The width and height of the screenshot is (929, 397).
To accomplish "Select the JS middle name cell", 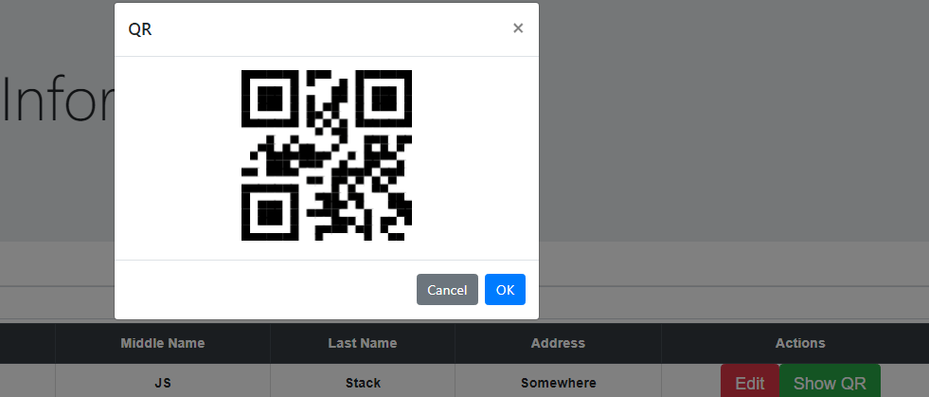I will (x=163, y=382).
